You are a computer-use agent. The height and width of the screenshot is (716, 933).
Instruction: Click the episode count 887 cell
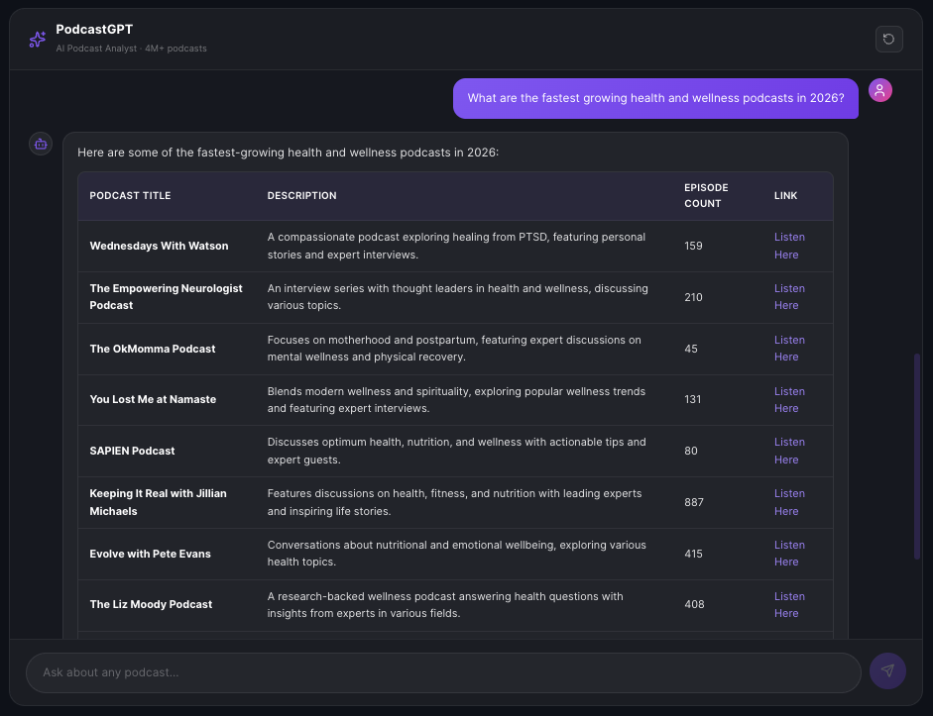click(693, 502)
